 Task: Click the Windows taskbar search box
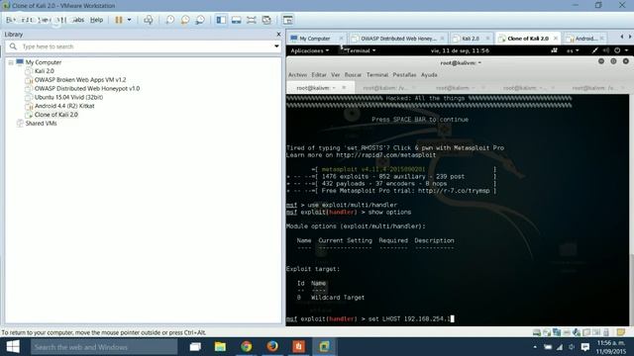tap(104, 347)
